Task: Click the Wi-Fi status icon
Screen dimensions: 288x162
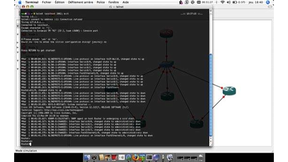Action: (223, 2)
